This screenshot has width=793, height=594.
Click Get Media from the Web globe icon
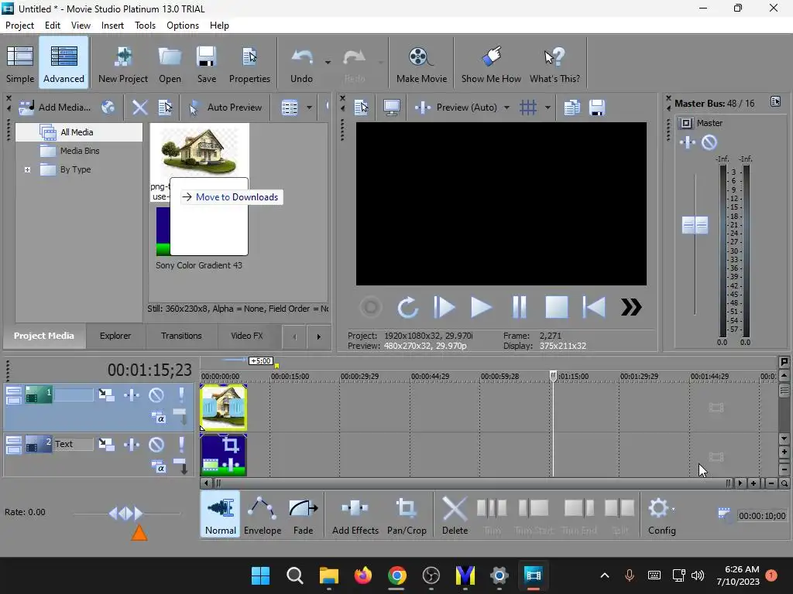click(x=108, y=107)
